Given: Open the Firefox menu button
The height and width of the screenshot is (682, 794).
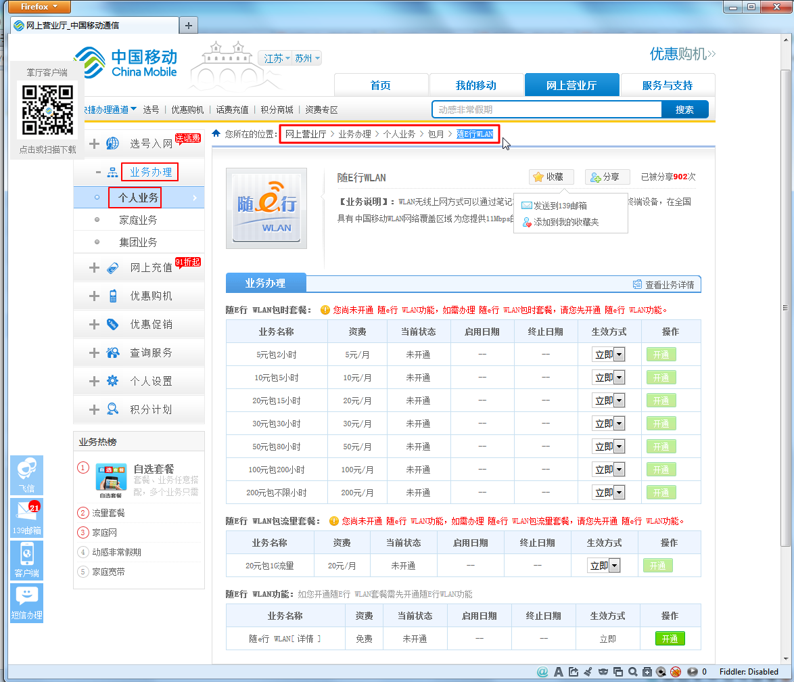Looking at the screenshot, I should 39,7.
